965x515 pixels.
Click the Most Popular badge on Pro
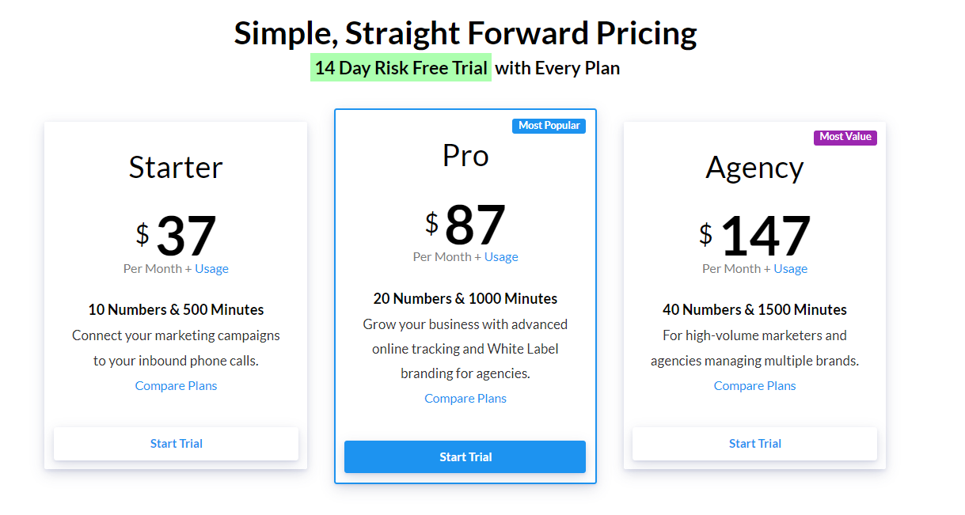pyautogui.click(x=549, y=125)
